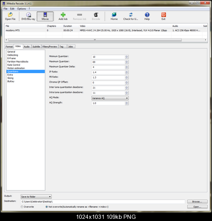Click the Maximum Quantizer spinner arrows
Viewport: 212px width, 221px height.
pos(126,62)
